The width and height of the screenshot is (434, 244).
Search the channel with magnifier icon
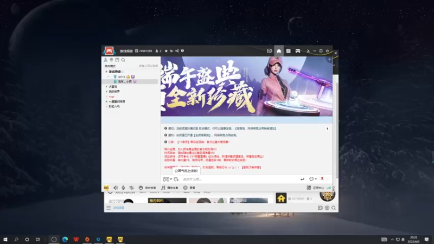tap(123, 60)
